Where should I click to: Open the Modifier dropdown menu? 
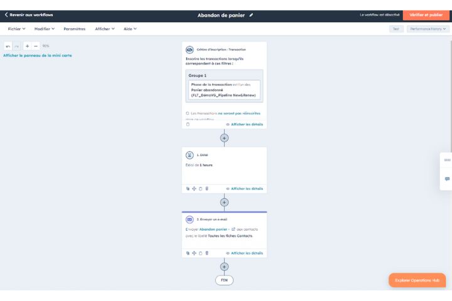coord(45,29)
